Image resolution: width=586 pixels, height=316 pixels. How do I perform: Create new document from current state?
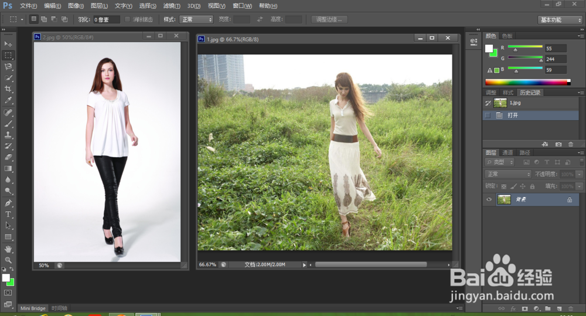[545, 144]
